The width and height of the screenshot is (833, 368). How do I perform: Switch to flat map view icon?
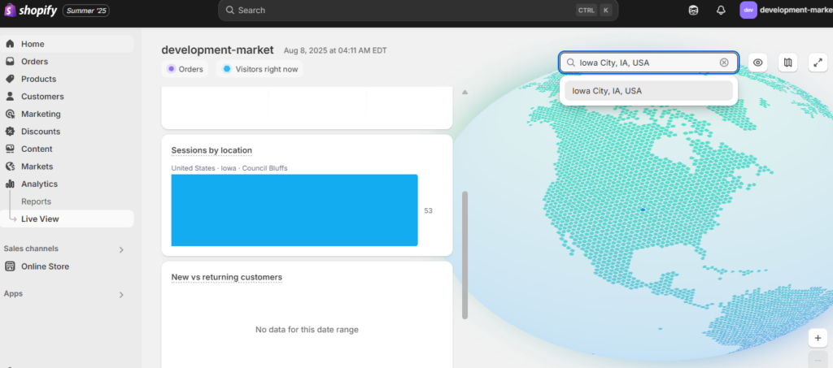pyautogui.click(x=787, y=63)
